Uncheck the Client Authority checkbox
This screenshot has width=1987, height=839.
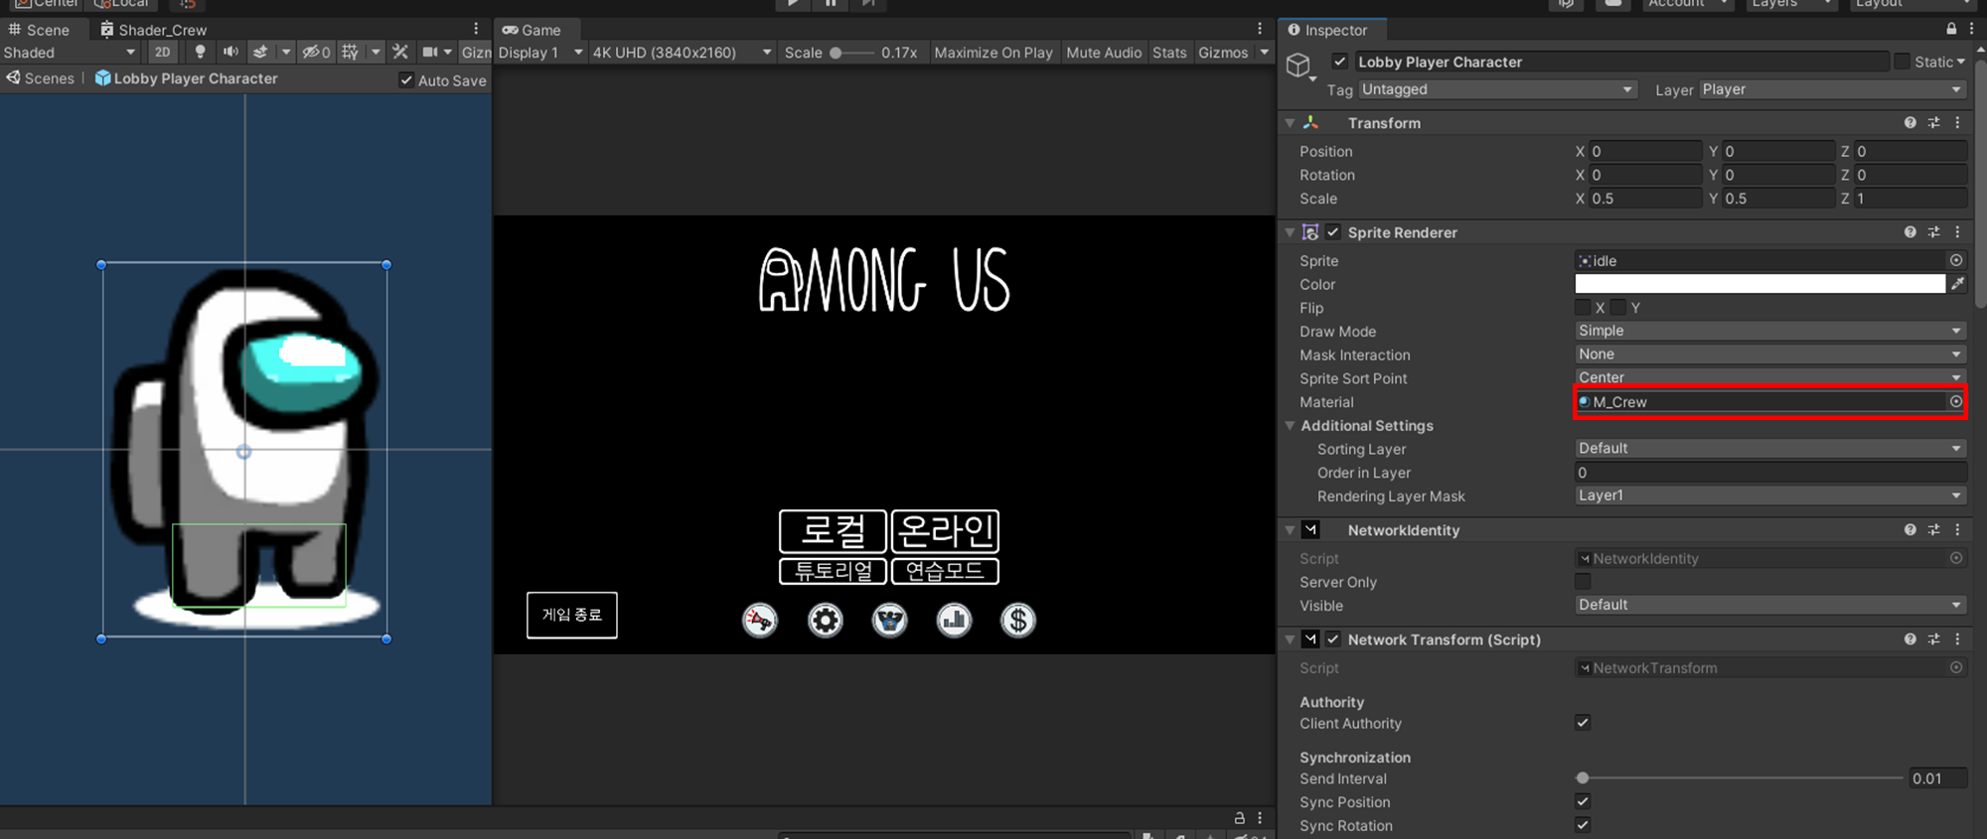1583,723
